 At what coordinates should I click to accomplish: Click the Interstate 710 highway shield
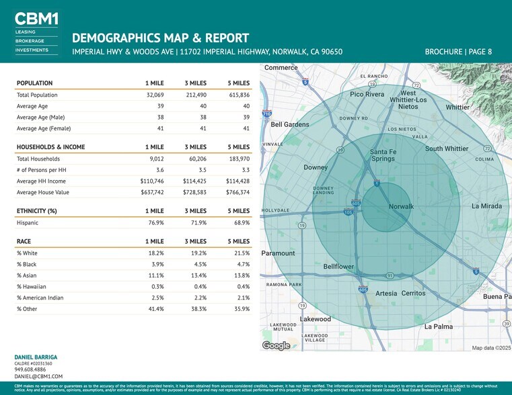[267, 114]
